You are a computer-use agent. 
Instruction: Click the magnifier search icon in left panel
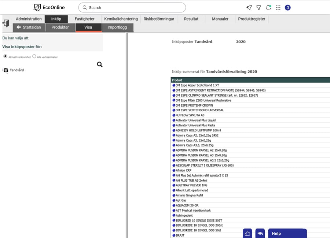[100, 64]
